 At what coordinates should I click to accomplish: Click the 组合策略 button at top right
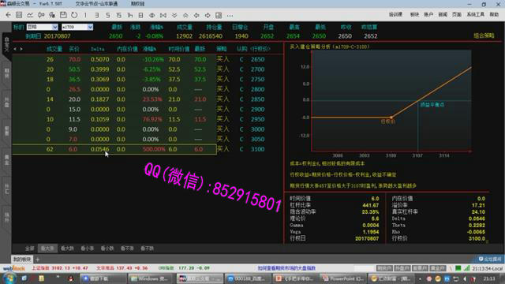pyautogui.click(x=484, y=35)
